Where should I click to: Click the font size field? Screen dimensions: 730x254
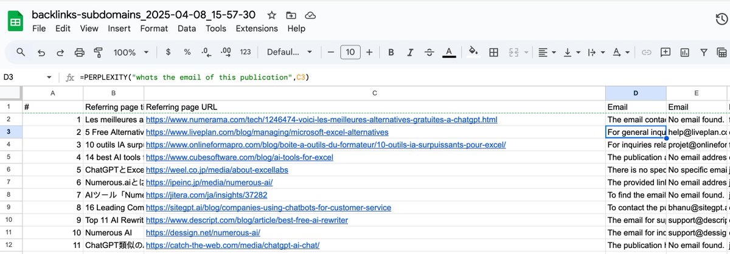[350, 52]
